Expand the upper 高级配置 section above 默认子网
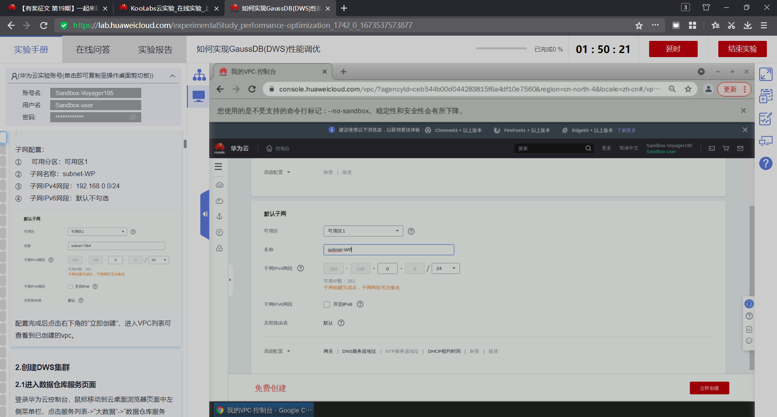Image resolution: width=777 pixels, height=417 pixels. pos(277,172)
